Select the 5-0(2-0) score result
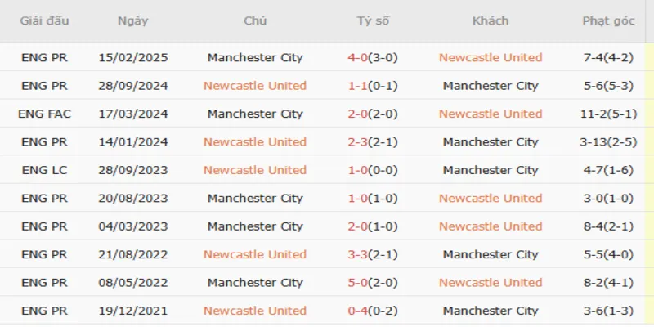654x327 pixels. click(373, 283)
